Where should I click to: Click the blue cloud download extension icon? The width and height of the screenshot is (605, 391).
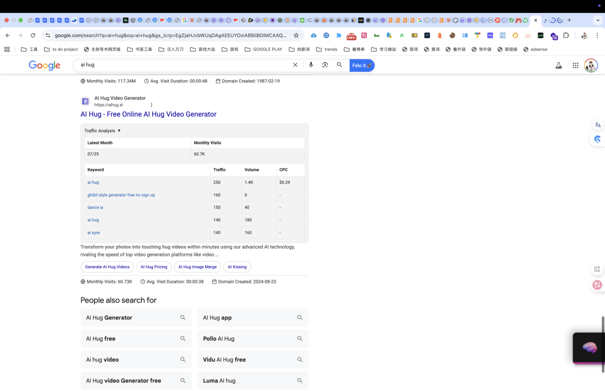(314, 35)
